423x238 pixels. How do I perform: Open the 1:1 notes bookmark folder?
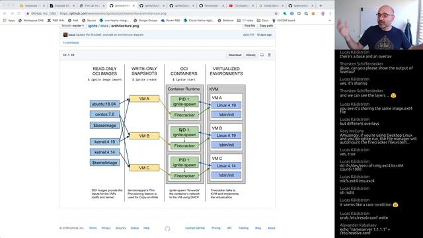coord(245,20)
